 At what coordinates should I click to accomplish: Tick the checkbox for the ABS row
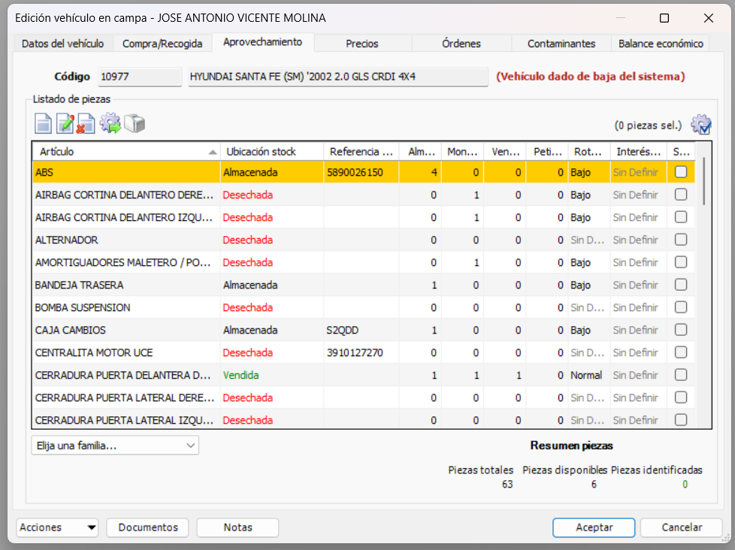681,172
